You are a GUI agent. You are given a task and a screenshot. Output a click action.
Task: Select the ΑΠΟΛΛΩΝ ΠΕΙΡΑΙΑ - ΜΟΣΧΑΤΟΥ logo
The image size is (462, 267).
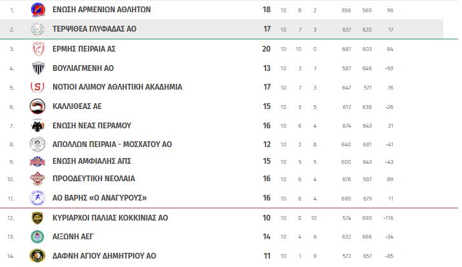37,144
